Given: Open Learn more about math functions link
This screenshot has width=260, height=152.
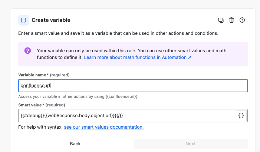Looking at the screenshot, I should click(x=135, y=58).
